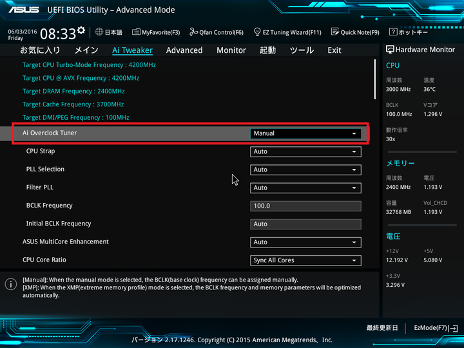Open the Filter PLL dropdown
Viewport: 464px width, 348px height.
tap(305, 188)
